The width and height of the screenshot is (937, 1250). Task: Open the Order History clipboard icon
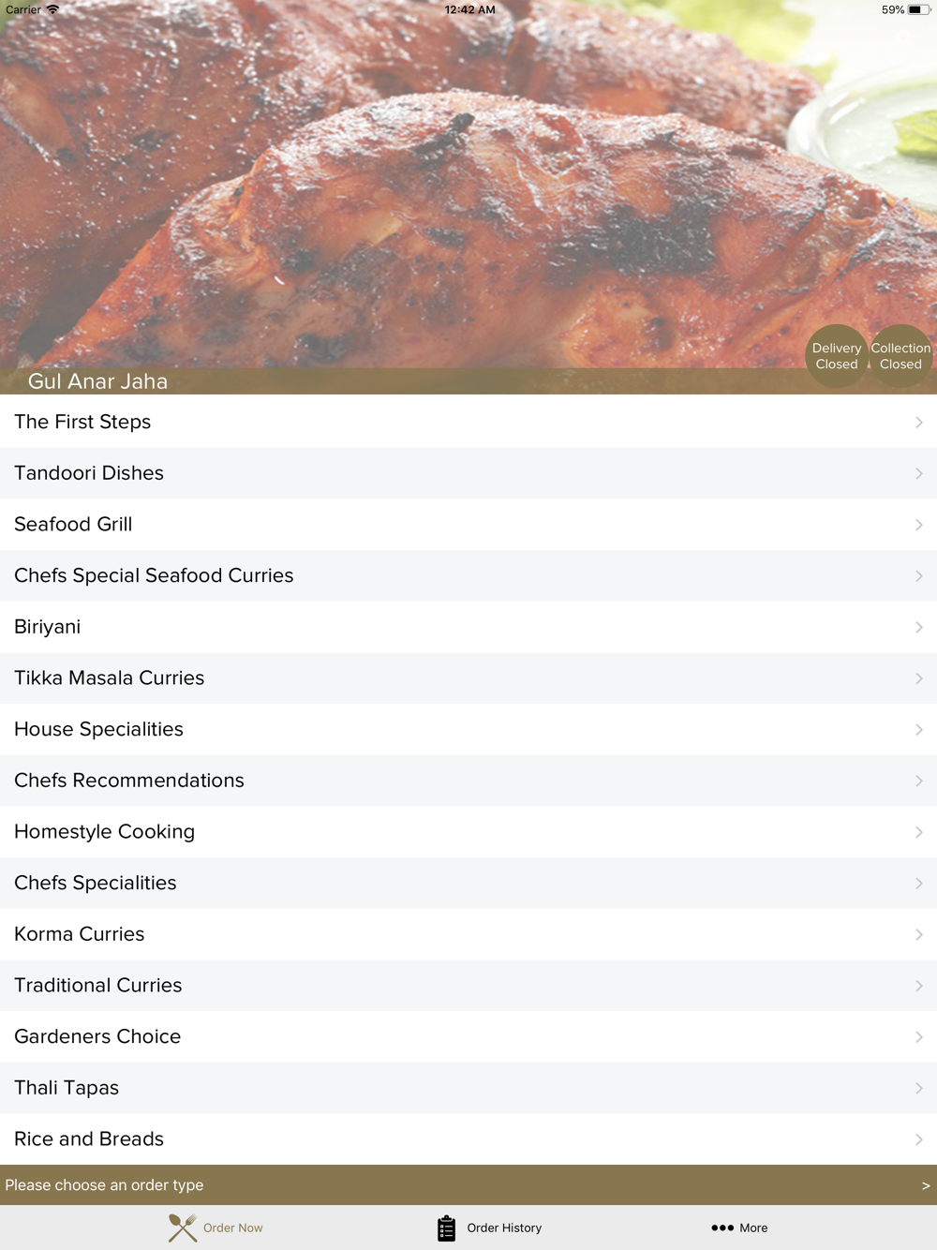tap(447, 1228)
